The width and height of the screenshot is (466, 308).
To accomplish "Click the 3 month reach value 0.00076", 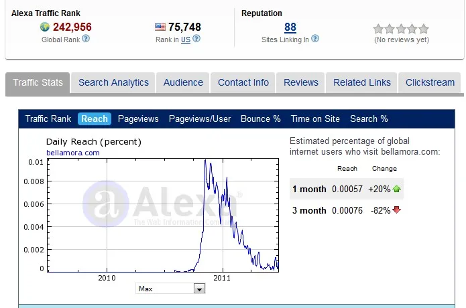I will (x=347, y=210).
